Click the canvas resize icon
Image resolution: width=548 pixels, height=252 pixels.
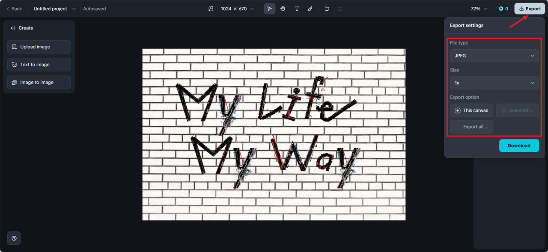pyautogui.click(x=211, y=9)
